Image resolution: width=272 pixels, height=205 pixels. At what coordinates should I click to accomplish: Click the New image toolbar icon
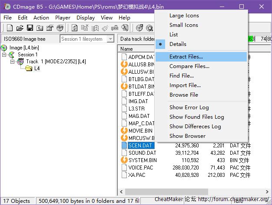click(x=9, y=28)
